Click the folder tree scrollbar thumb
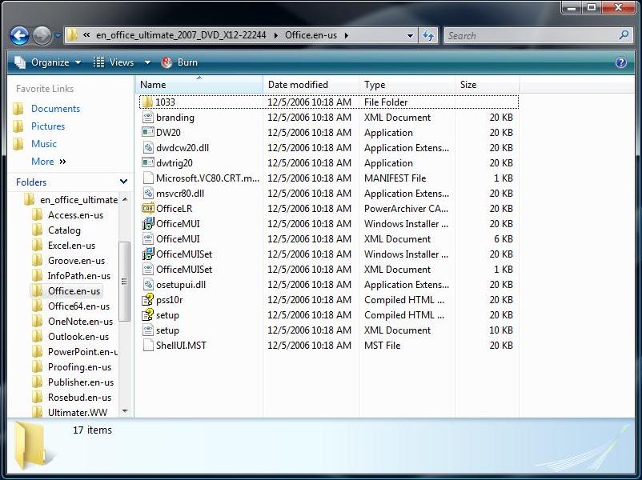Image resolution: width=642 pixels, height=480 pixels. (x=124, y=282)
